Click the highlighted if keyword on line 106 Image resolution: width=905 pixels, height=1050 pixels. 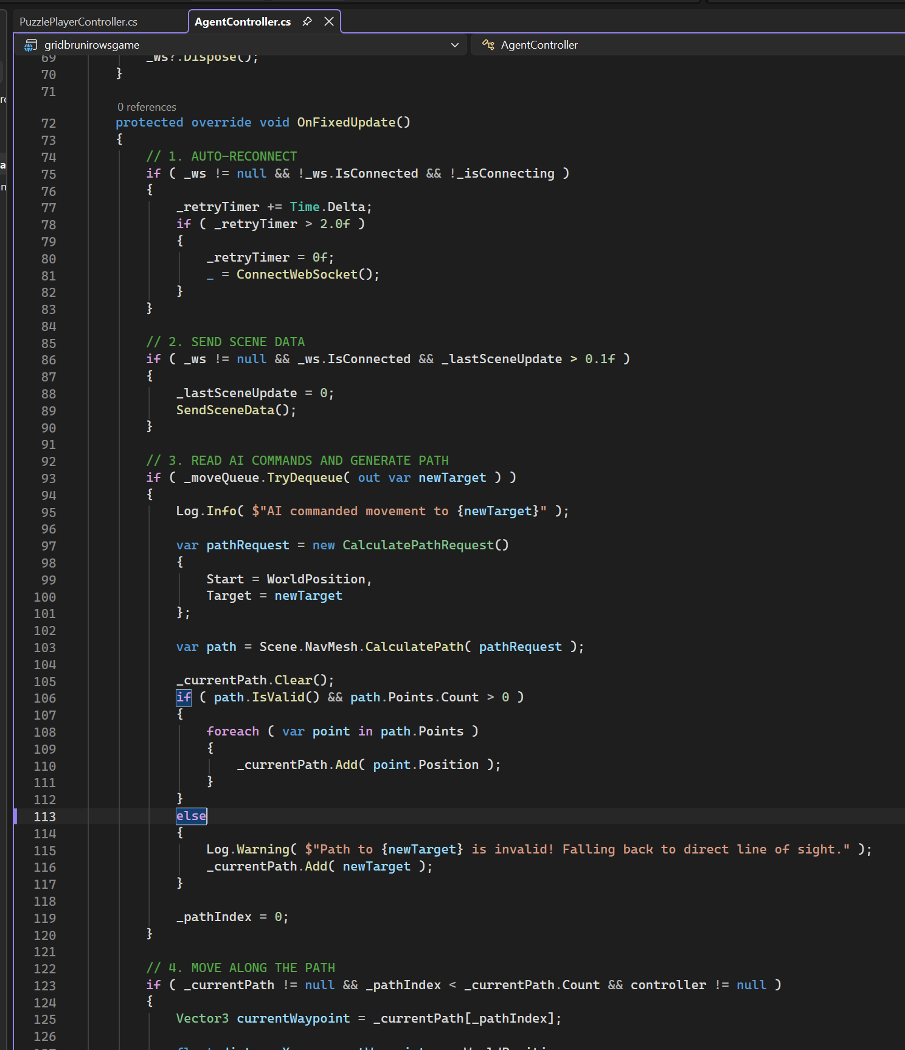tap(184, 697)
